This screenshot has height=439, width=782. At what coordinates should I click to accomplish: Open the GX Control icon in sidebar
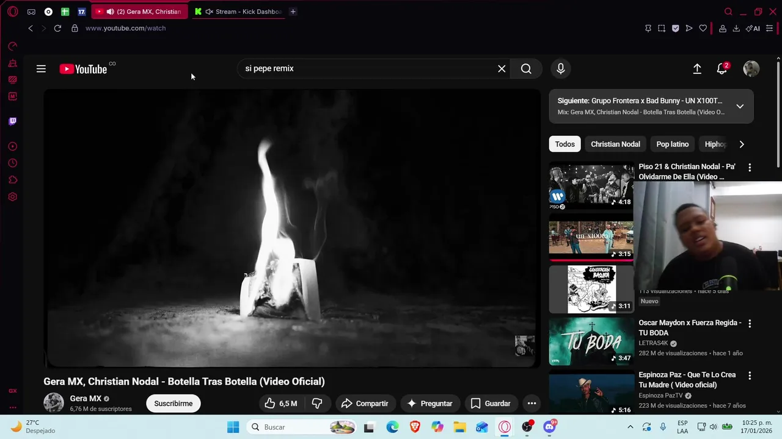(13, 46)
